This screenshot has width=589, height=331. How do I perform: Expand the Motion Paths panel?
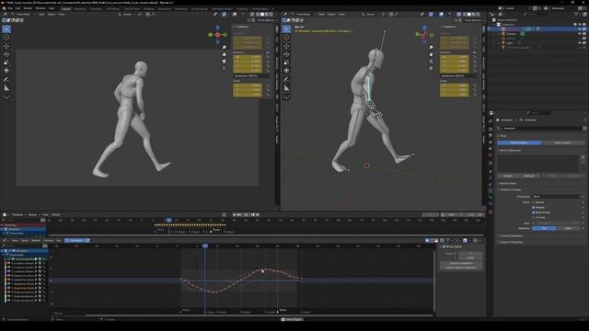[509, 184]
